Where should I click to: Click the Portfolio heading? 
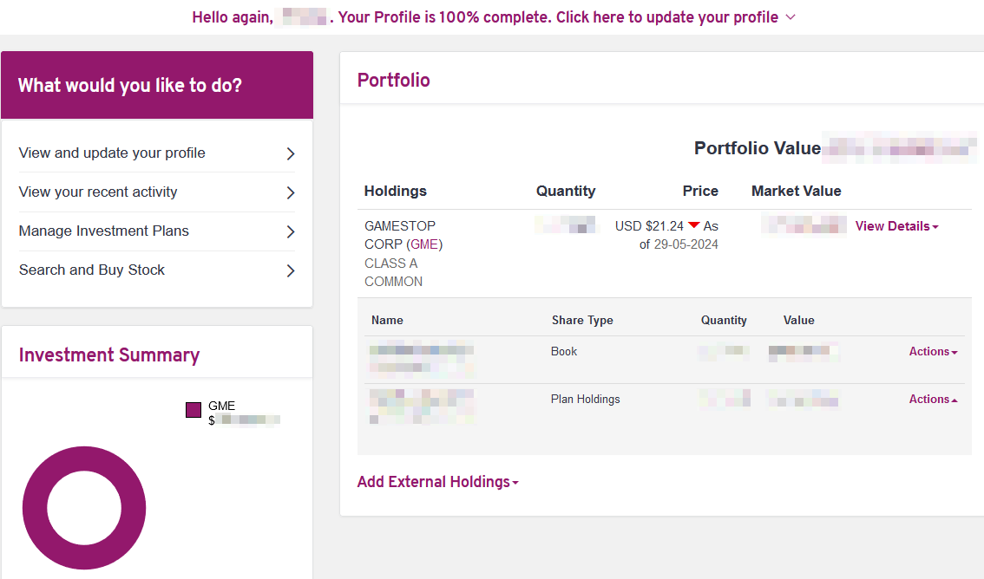click(x=393, y=81)
